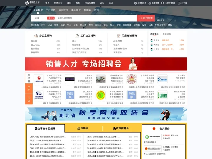
Task: Click the national emblem icon beside 公共服务
Action: coord(154,129)
